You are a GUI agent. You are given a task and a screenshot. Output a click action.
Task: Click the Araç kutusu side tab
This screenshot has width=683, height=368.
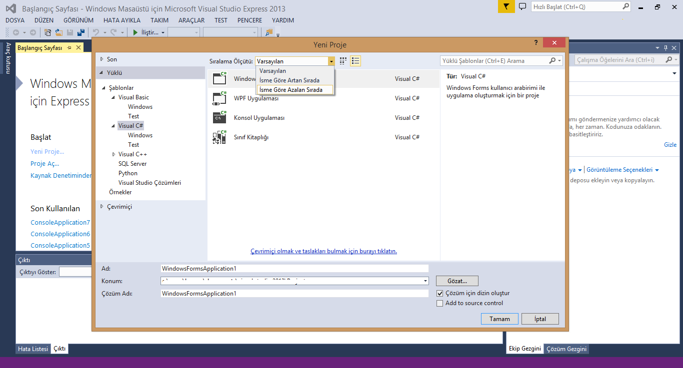[x=7, y=58]
